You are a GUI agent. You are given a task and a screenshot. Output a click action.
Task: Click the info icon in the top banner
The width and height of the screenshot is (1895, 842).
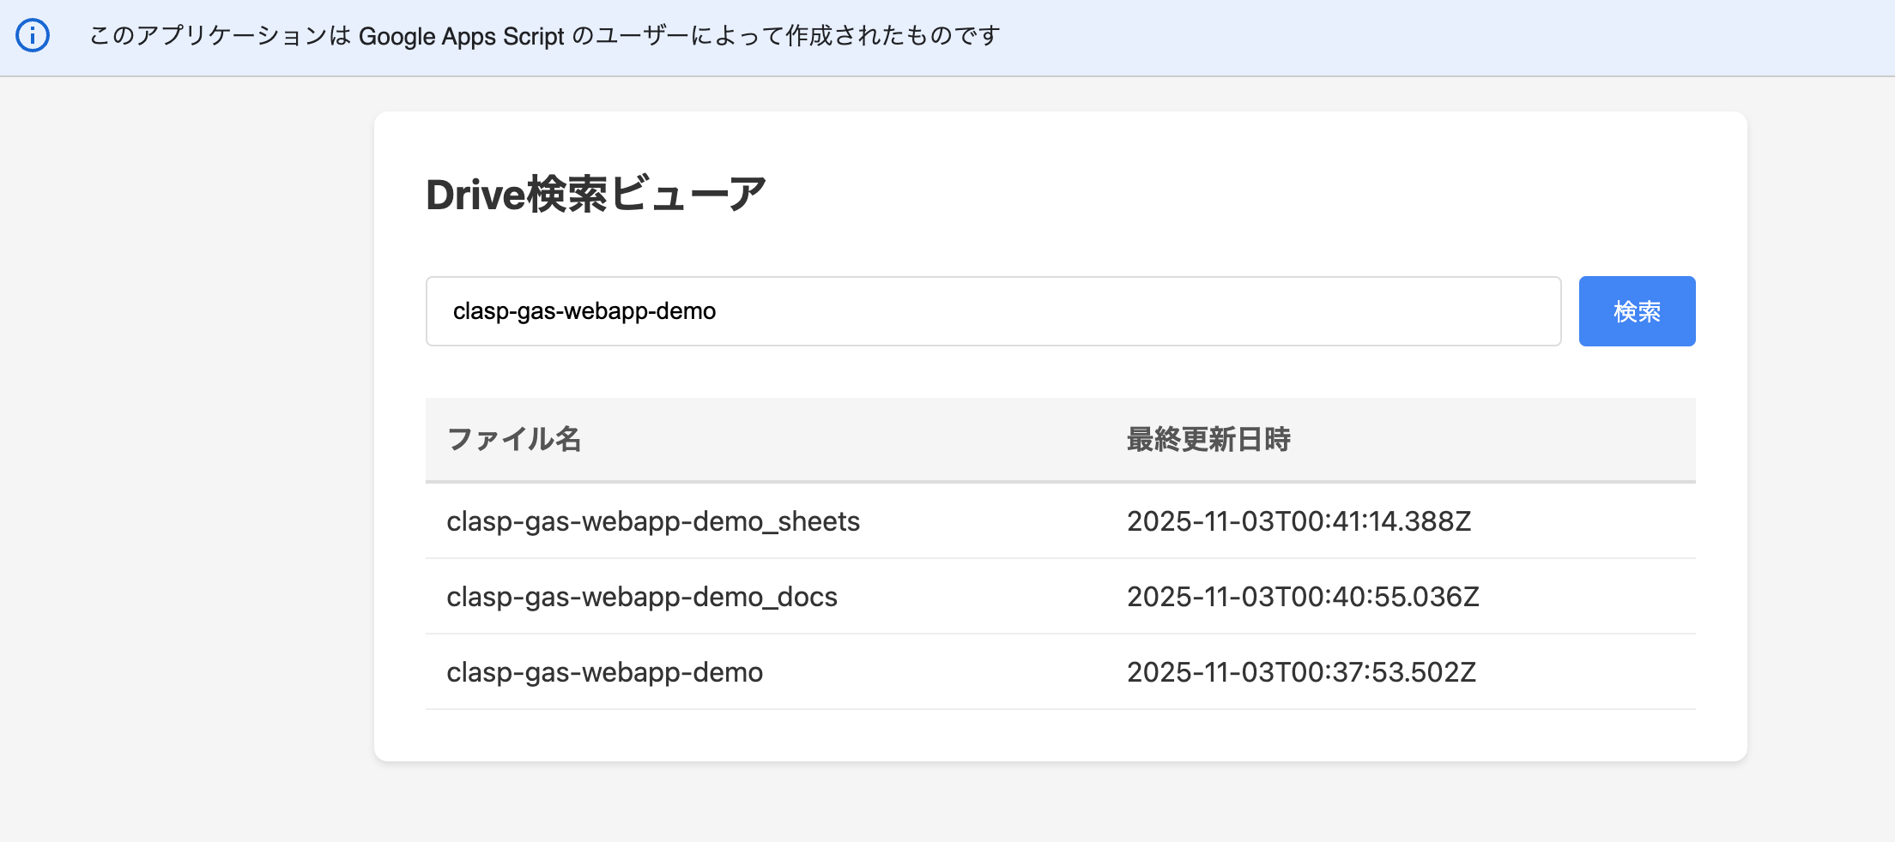point(33,36)
